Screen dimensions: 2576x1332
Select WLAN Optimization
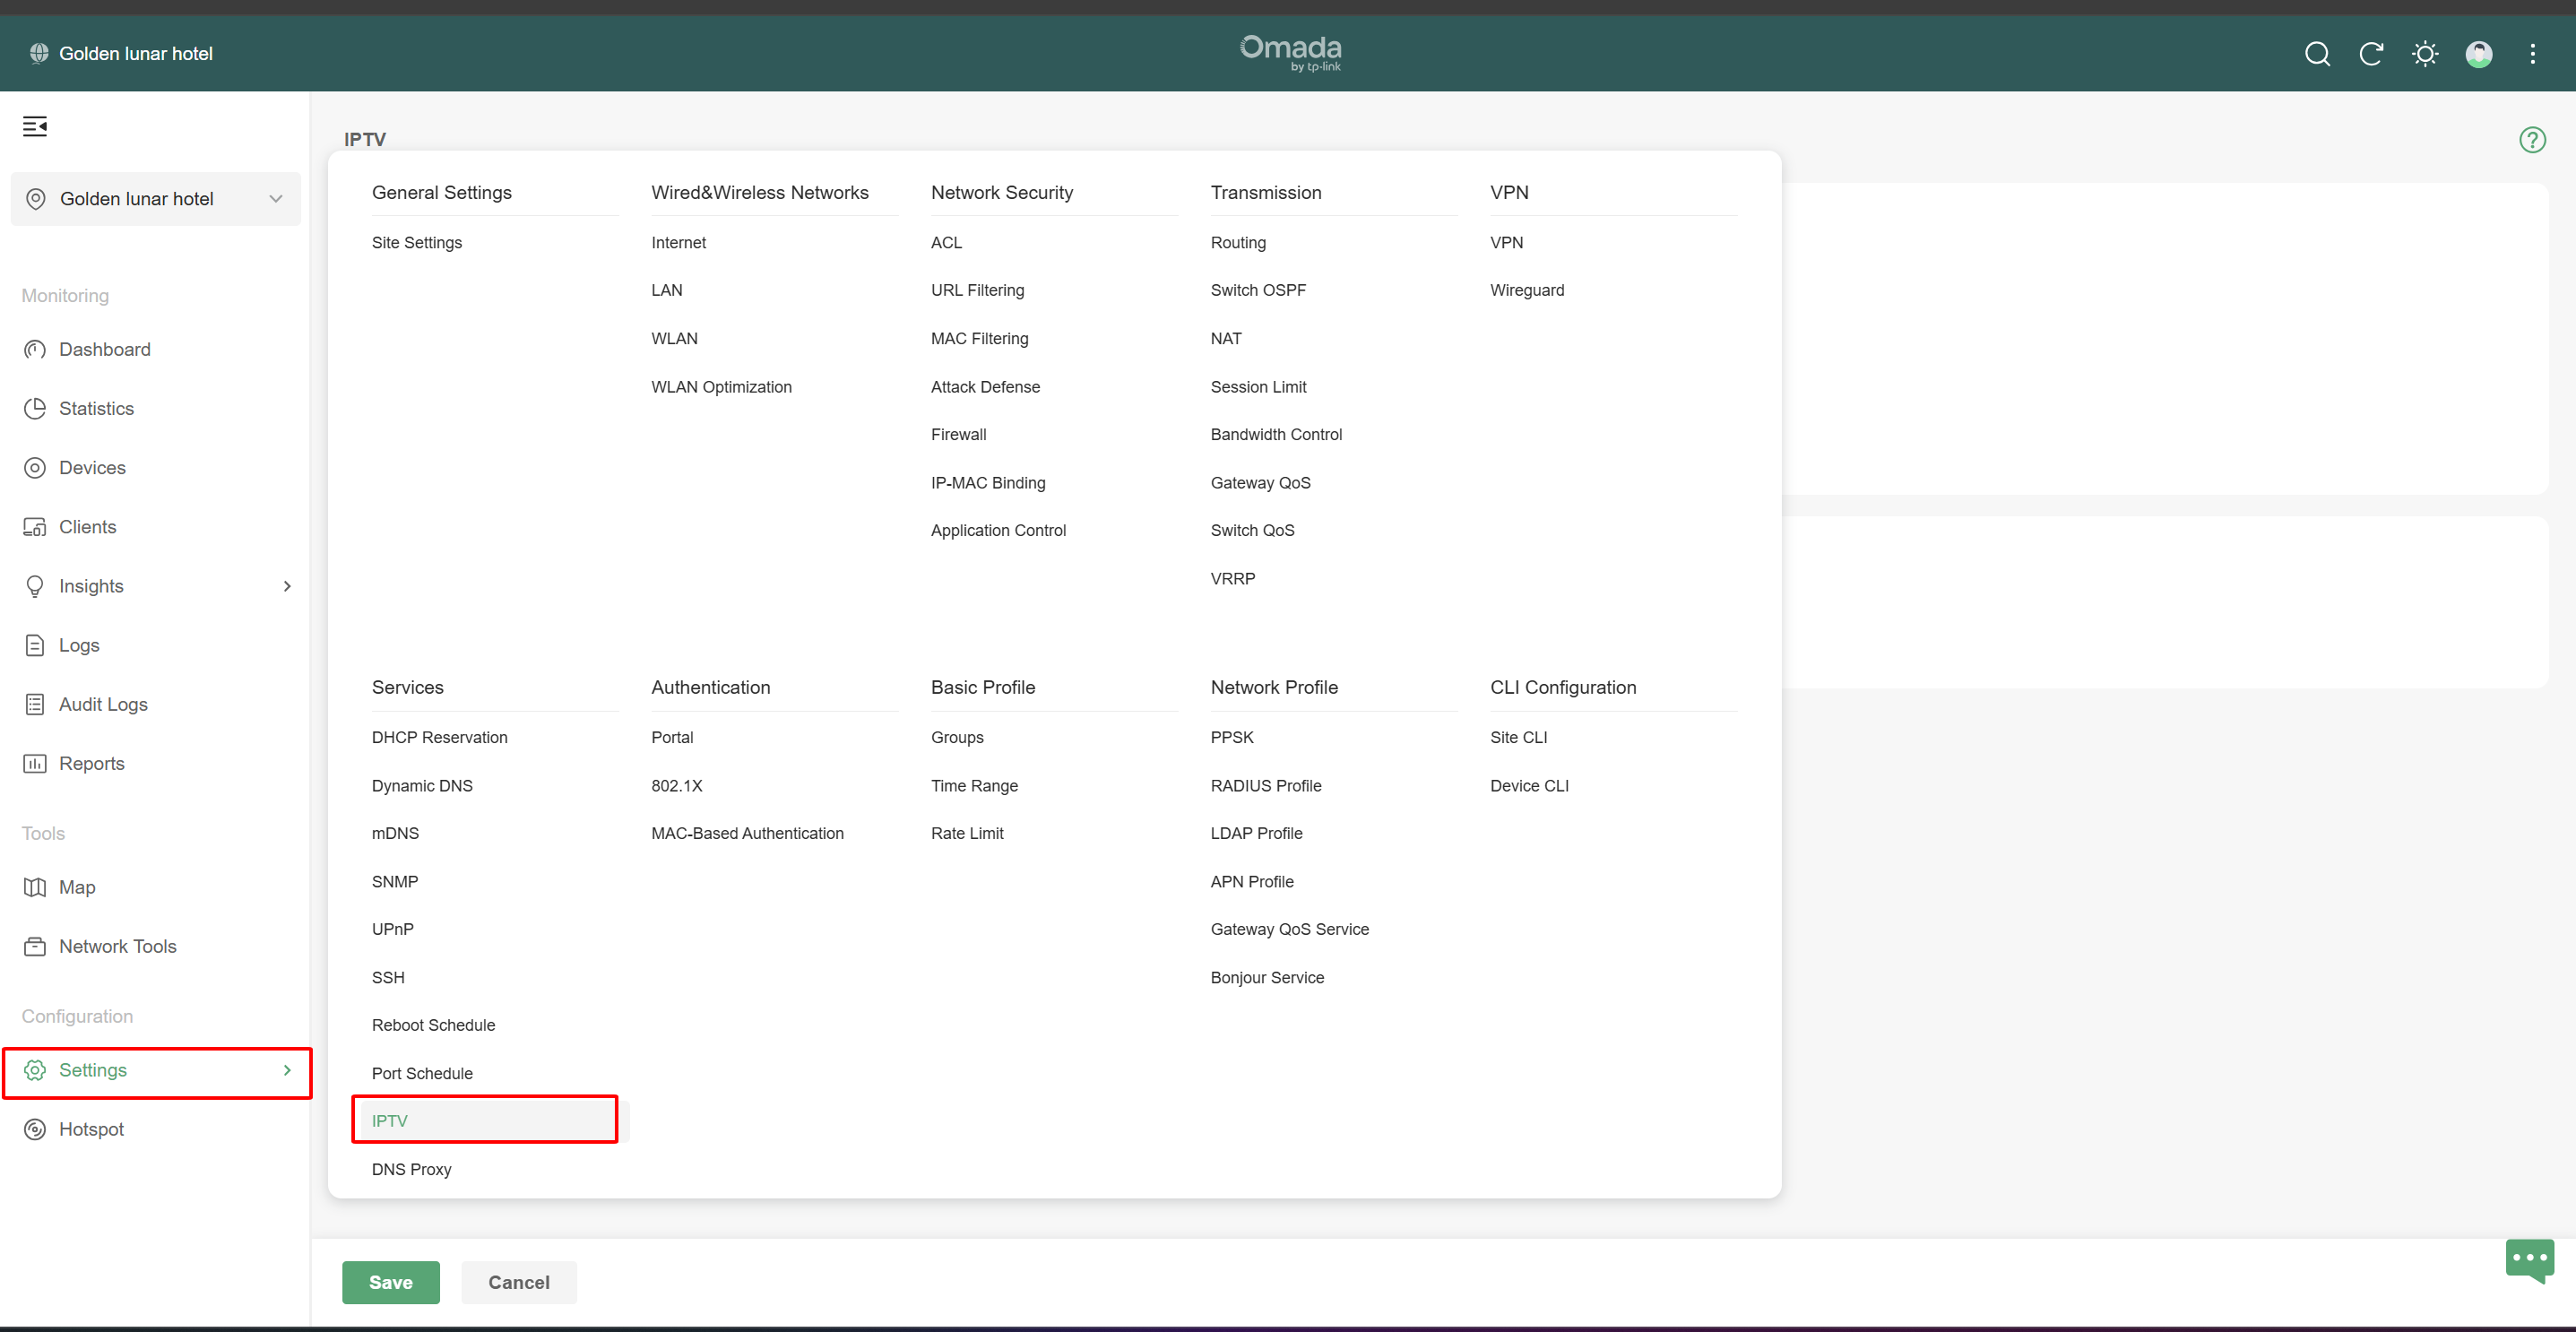[721, 387]
